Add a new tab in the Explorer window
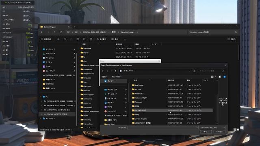Image resolution: width=260 pixels, height=146 pixels. click(75, 27)
